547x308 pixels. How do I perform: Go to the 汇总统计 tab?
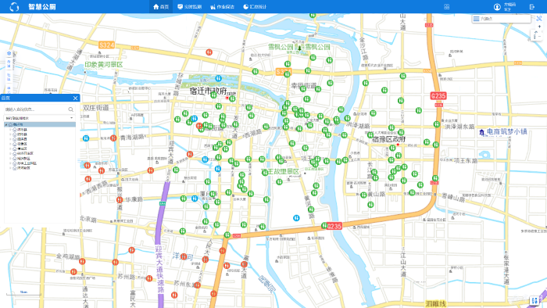click(255, 6)
